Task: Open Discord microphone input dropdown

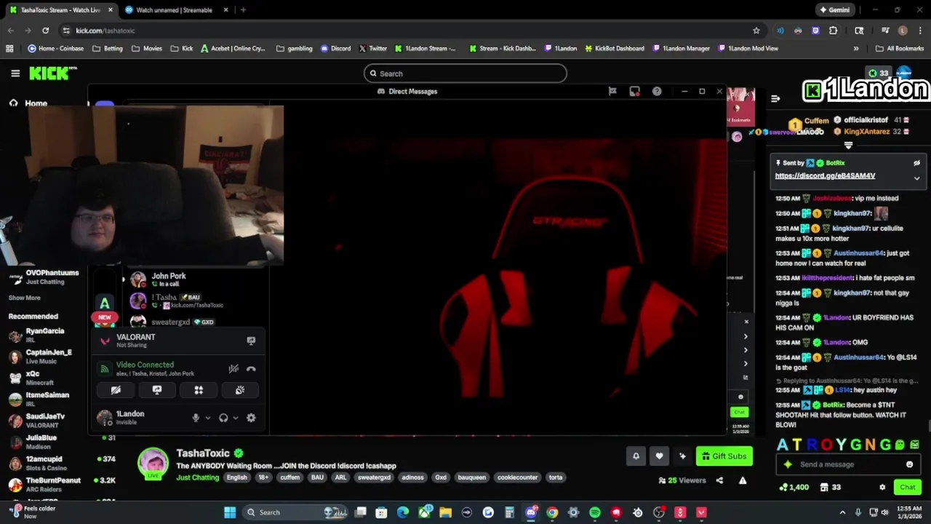Action: click(207, 418)
